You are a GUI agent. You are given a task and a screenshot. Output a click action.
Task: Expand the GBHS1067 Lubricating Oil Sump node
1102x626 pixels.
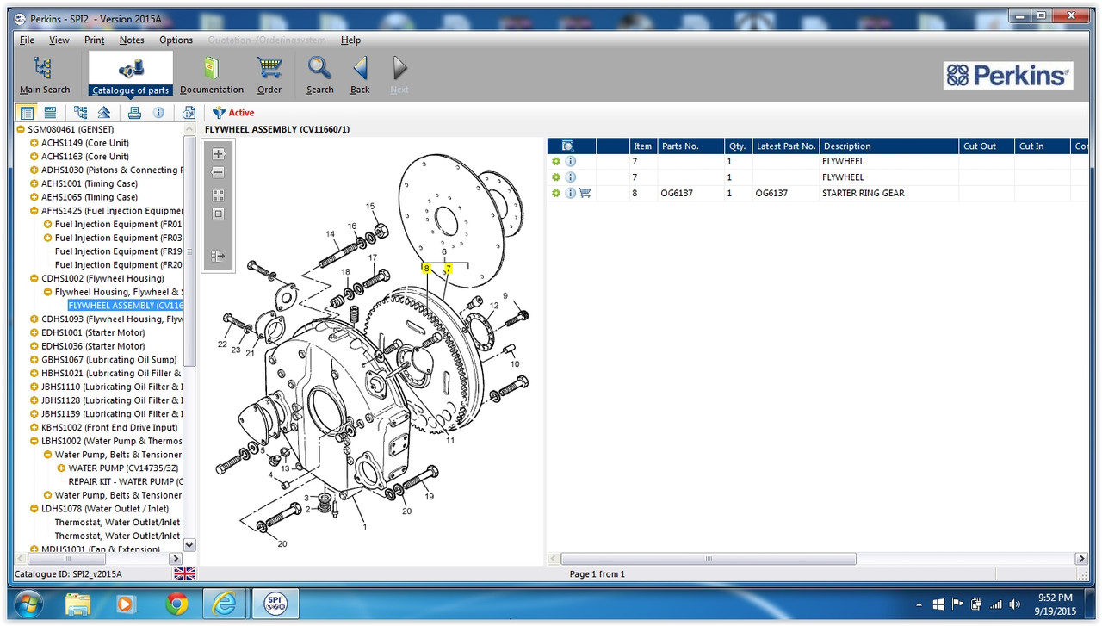(x=34, y=360)
